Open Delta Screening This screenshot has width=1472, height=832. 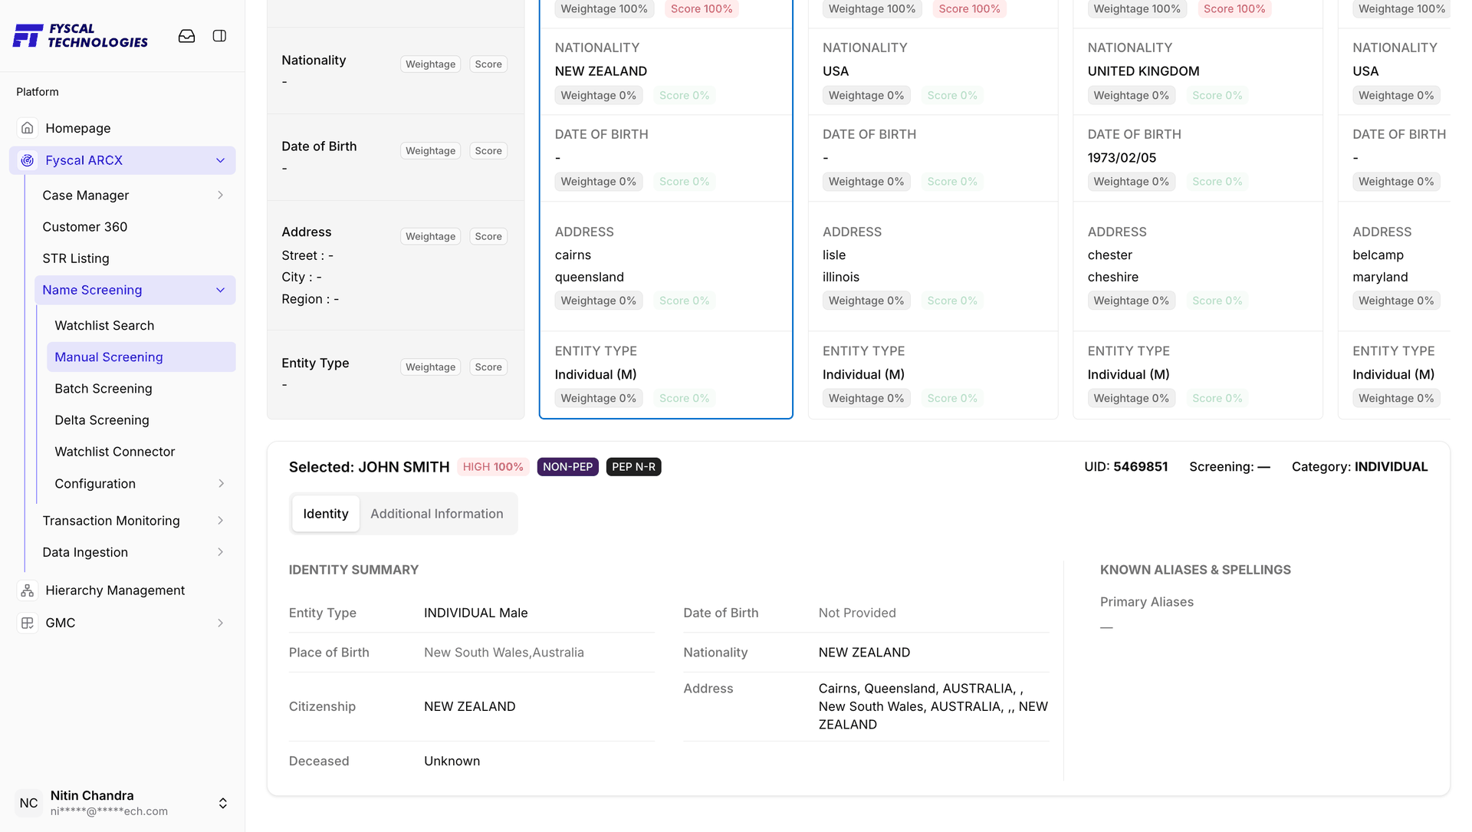coord(102,420)
